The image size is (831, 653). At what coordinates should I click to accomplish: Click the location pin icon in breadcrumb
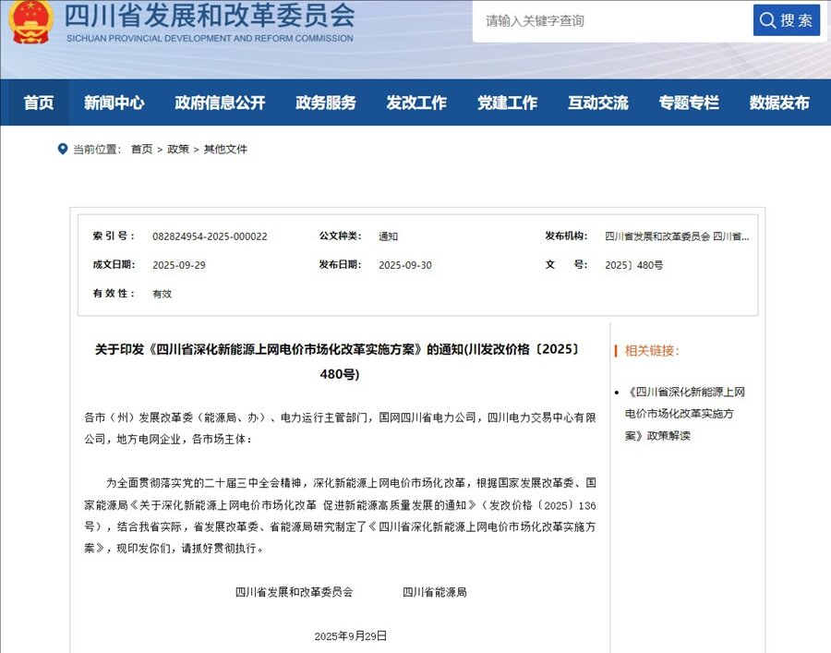pos(62,149)
